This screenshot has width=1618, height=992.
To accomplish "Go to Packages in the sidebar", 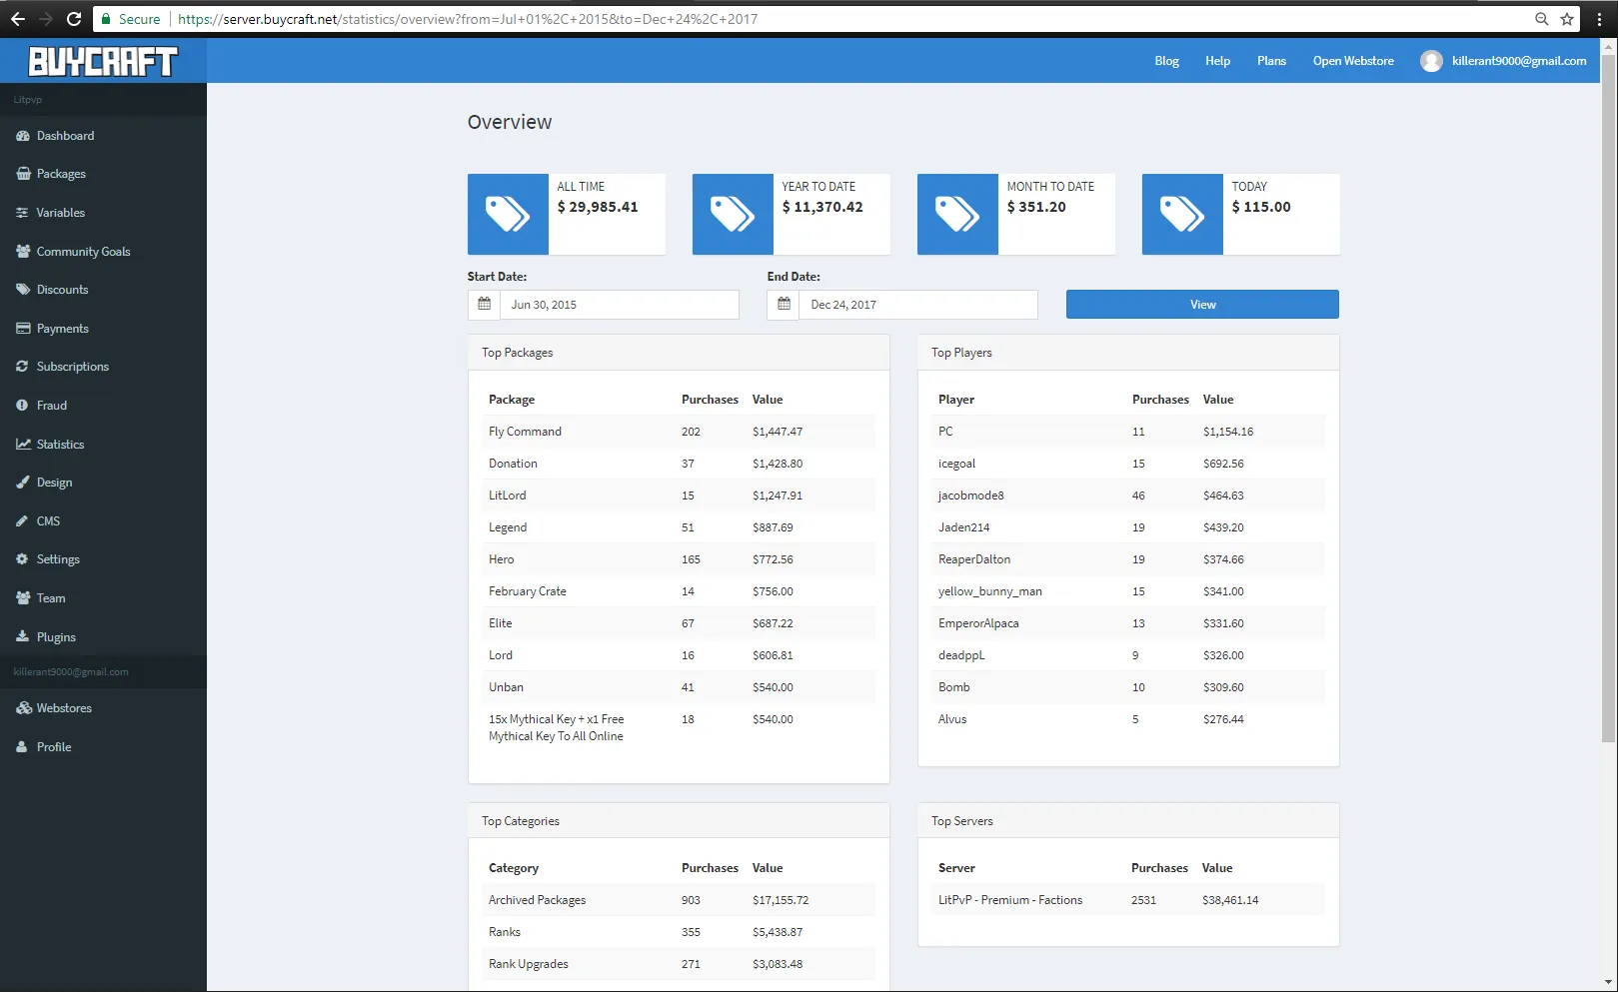I will click(103, 174).
